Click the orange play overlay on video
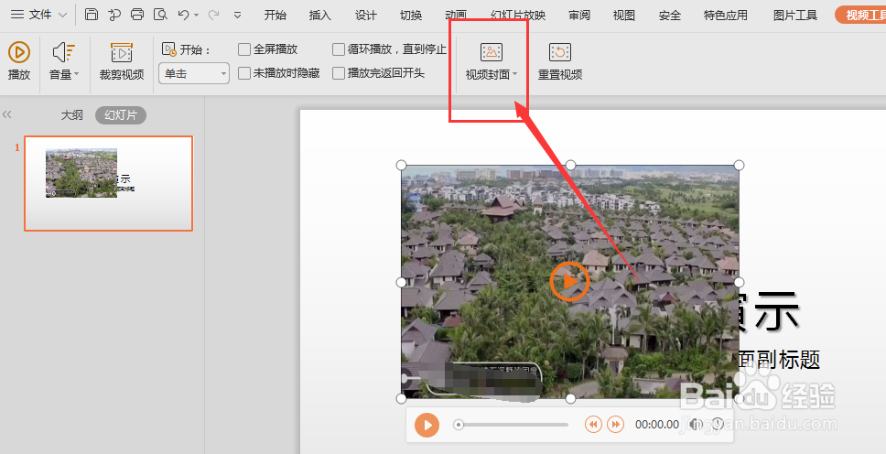 569,280
